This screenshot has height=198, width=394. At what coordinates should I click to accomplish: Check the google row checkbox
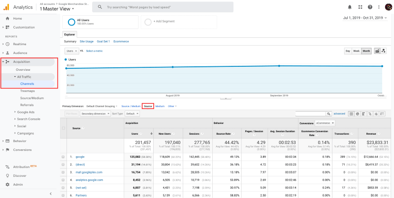click(63, 157)
